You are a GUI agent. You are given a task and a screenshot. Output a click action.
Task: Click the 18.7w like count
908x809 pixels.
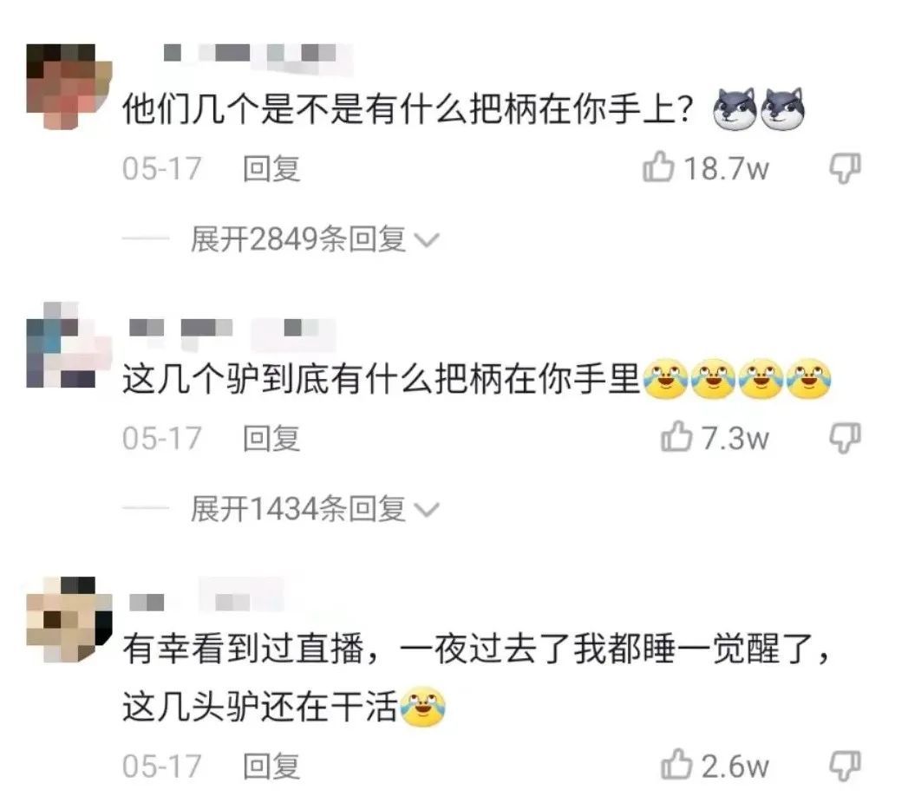pos(727,168)
